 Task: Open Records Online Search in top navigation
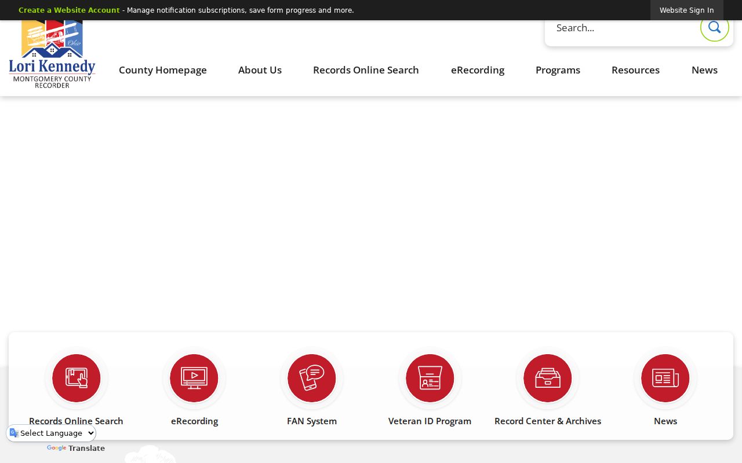coord(366,70)
